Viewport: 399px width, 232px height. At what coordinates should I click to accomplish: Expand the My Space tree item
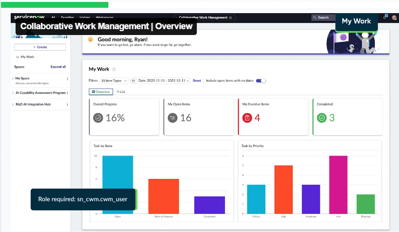point(13,78)
